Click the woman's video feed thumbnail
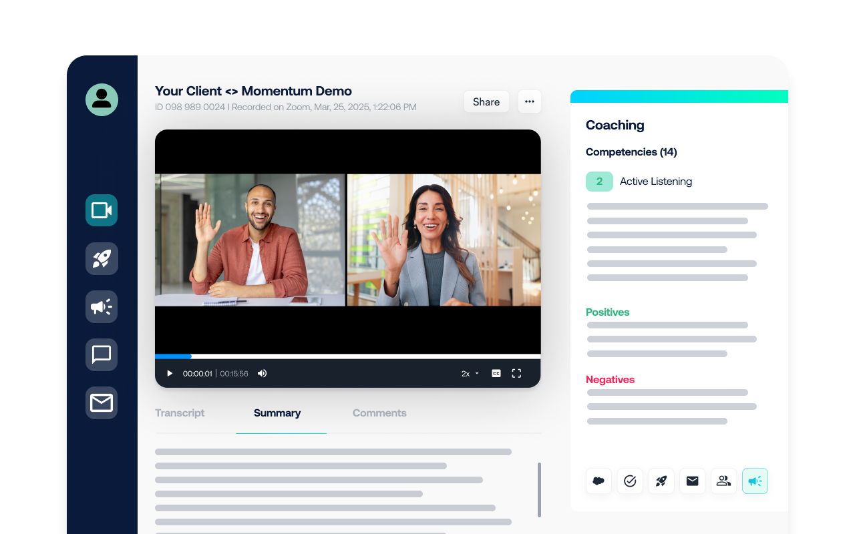 [444, 240]
